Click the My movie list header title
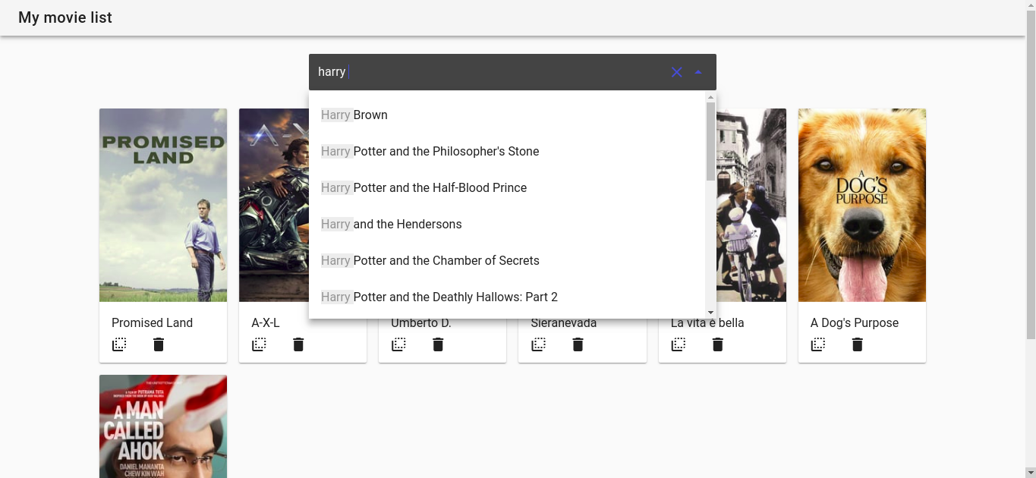Image resolution: width=1036 pixels, height=478 pixels. coord(65,17)
